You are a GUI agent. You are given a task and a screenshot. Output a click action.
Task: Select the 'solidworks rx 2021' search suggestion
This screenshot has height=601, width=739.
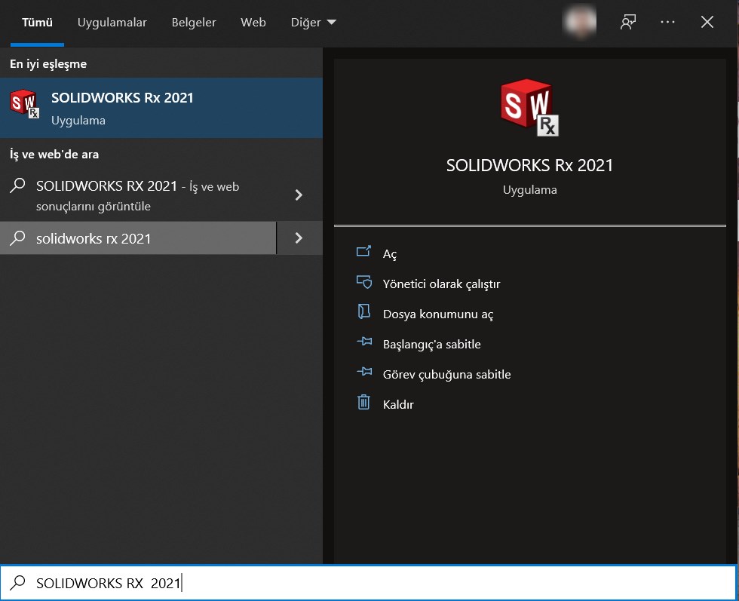138,238
